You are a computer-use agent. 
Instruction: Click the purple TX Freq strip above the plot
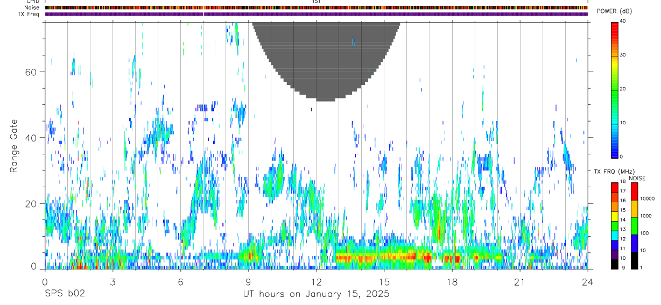pos(316,14)
